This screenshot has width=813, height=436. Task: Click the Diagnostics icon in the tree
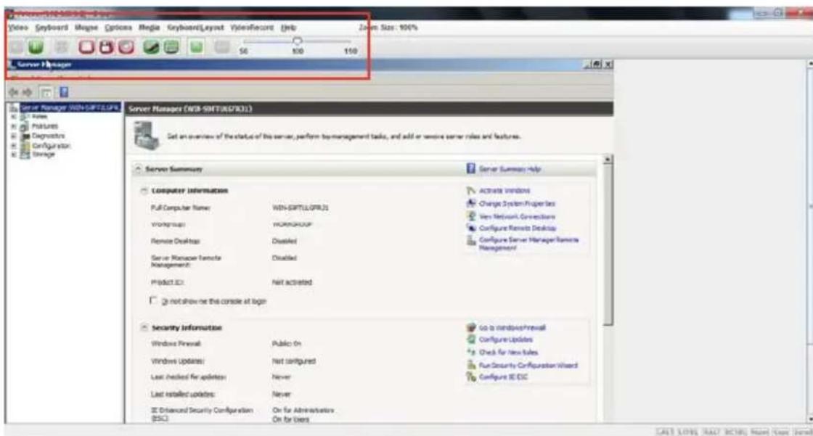coord(24,136)
